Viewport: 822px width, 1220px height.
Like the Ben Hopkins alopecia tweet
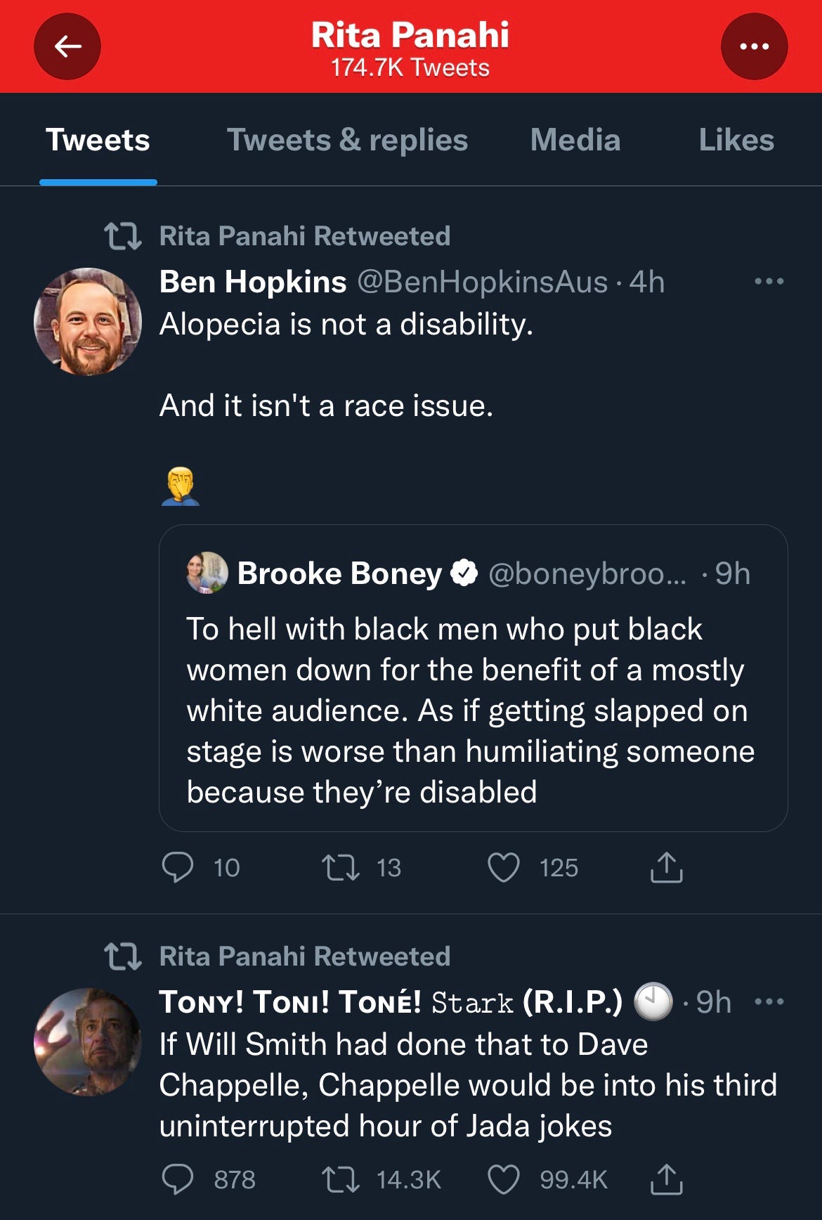(504, 867)
